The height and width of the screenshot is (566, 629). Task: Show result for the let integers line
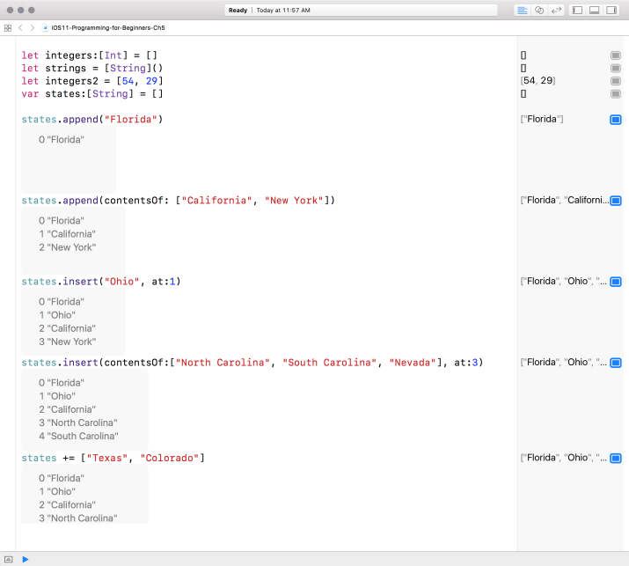[615, 55]
